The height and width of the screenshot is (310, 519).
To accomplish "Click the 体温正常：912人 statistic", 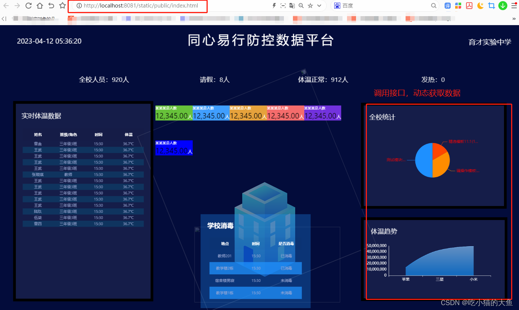I will click(x=323, y=80).
